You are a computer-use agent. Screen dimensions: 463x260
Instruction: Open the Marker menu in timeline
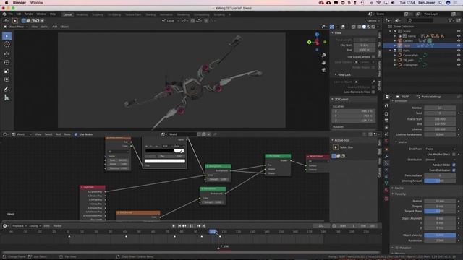[x=57, y=226]
